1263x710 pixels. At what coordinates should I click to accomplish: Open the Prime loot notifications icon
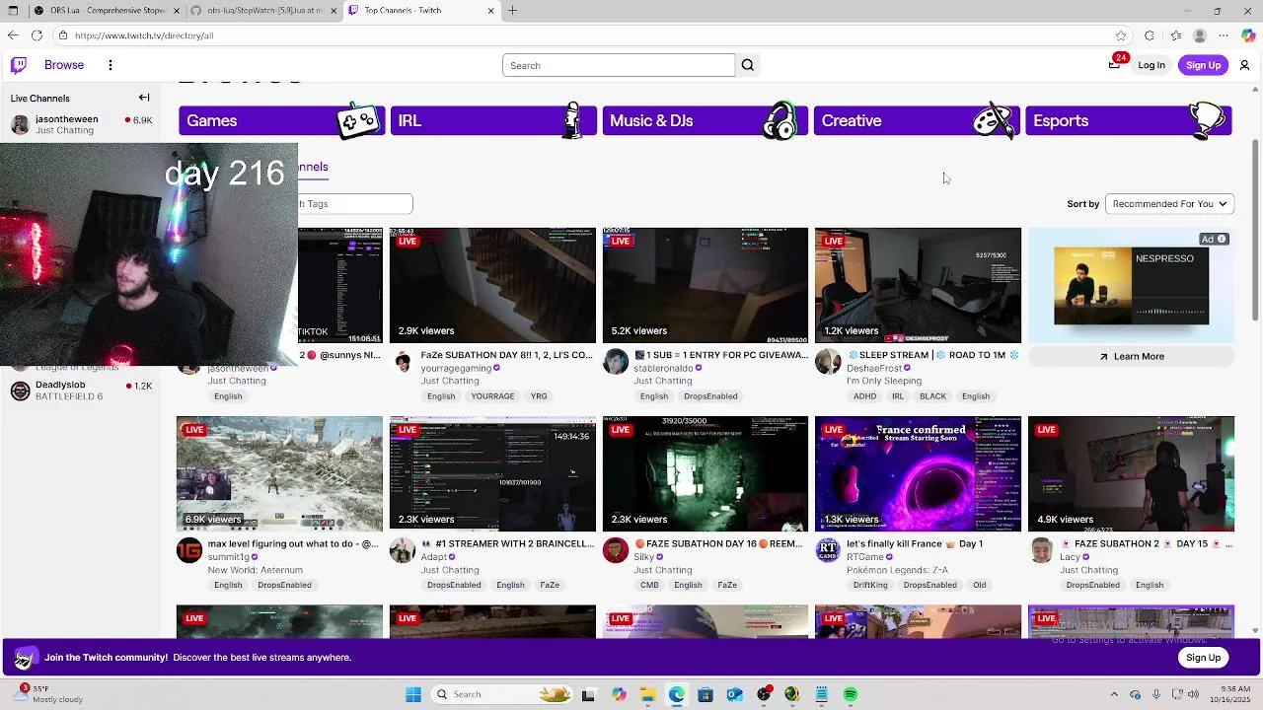click(x=1114, y=64)
